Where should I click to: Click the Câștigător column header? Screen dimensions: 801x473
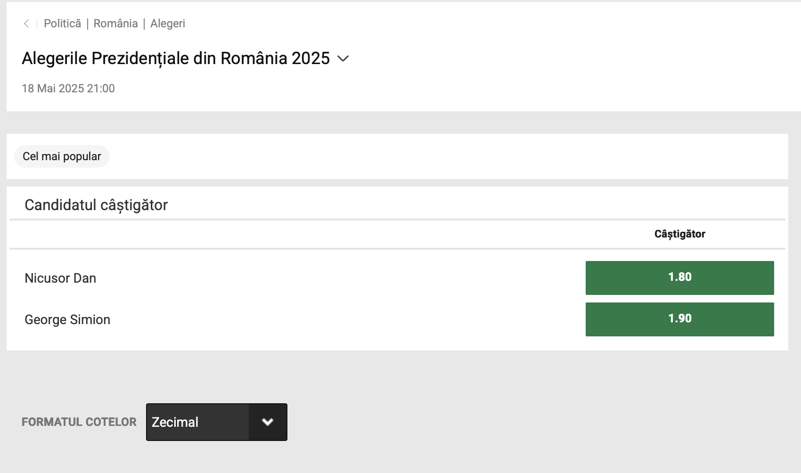[679, 234]
